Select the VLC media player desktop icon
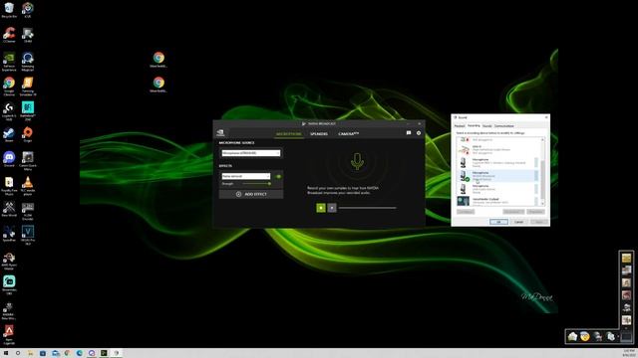The width and height of the screenshot is (638, 358). tap(28, 186)
